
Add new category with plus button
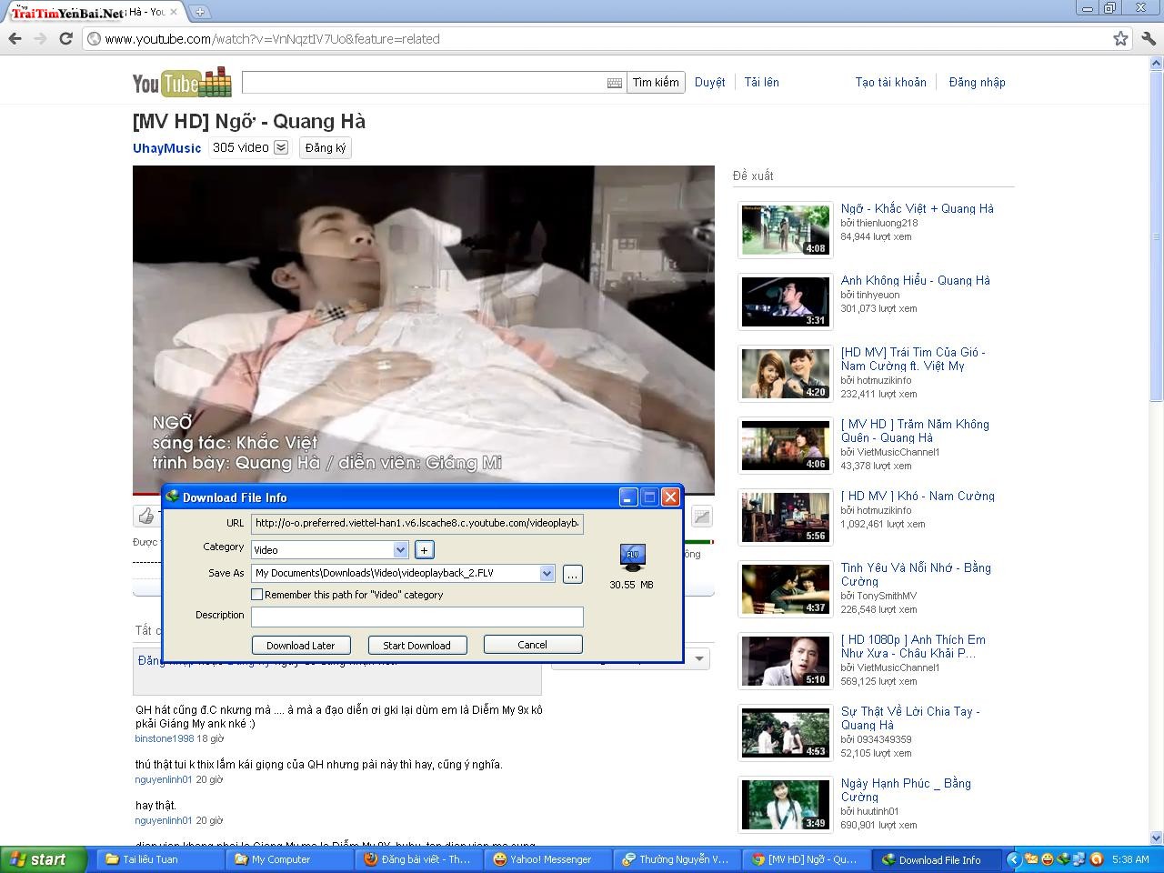[x=424, y=549]
